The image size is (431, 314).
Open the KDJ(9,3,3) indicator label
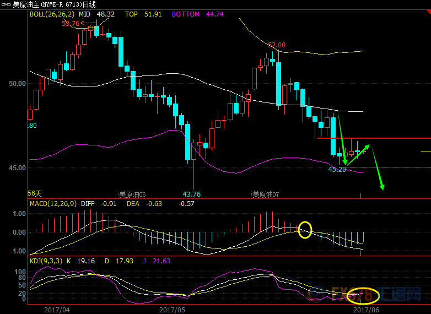[46, 261]
